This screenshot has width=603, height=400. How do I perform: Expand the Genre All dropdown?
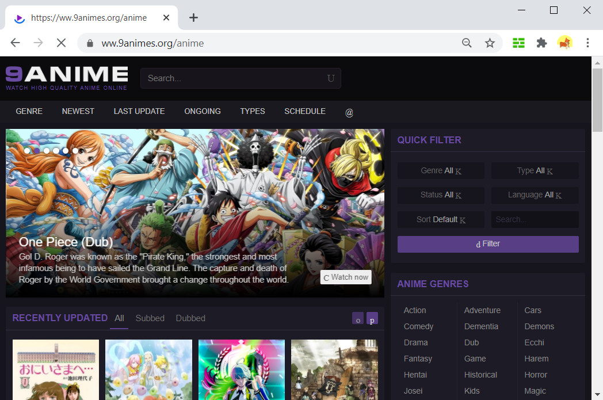[441, 170]
